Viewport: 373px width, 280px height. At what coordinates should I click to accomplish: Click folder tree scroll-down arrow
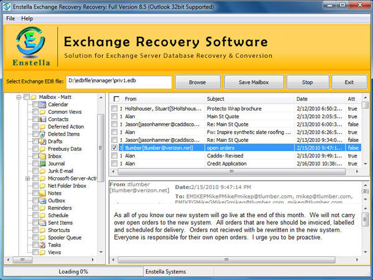101,252
